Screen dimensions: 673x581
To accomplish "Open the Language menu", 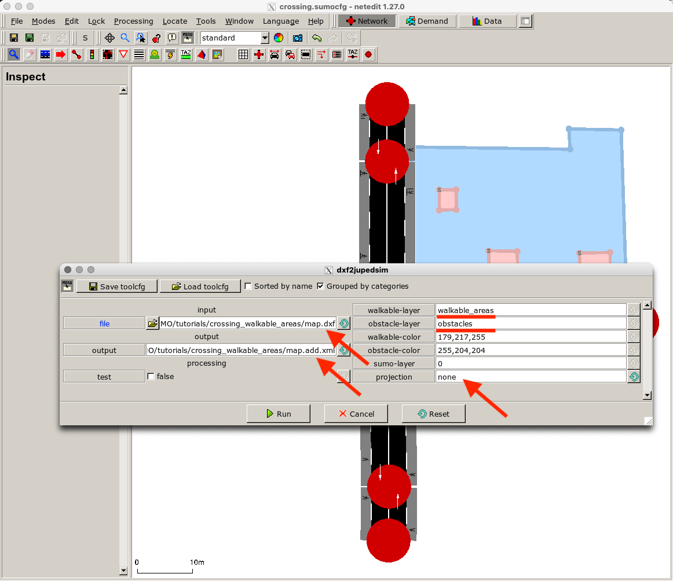I will pyautogui.click(x=281, y=21).
